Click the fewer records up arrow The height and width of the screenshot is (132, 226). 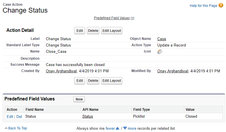[x=117, y=128]
